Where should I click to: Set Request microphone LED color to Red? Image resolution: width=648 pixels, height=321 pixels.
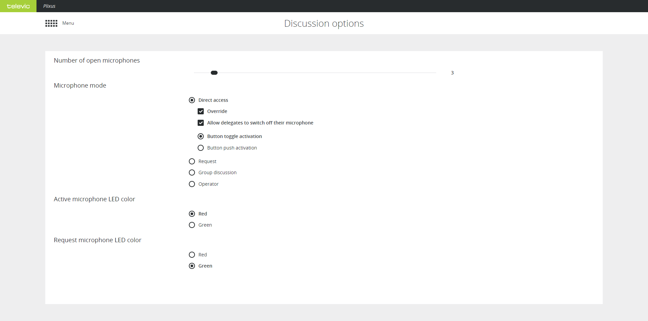click(x=192, y=255)
